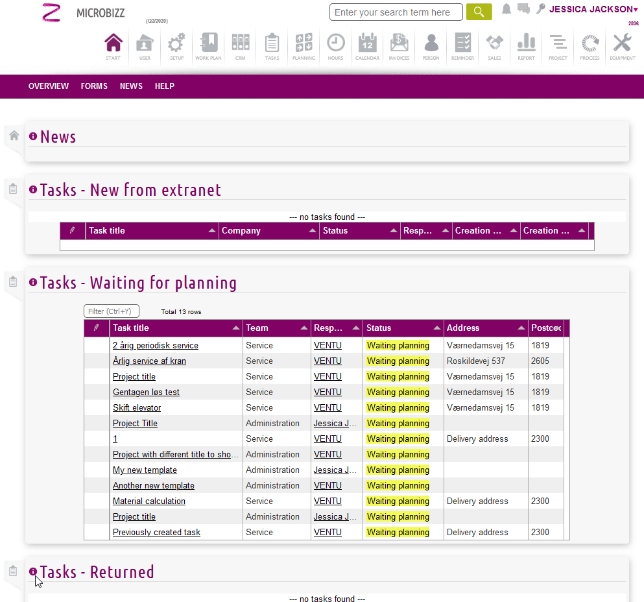Open the 'Material calculation' task link
The height and width of the screenshot is (602, 644).
(x=149, y=501)
